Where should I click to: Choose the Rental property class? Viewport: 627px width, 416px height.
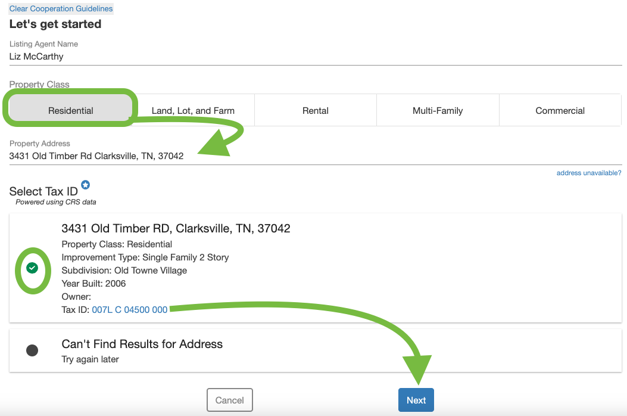pos(315,110)
